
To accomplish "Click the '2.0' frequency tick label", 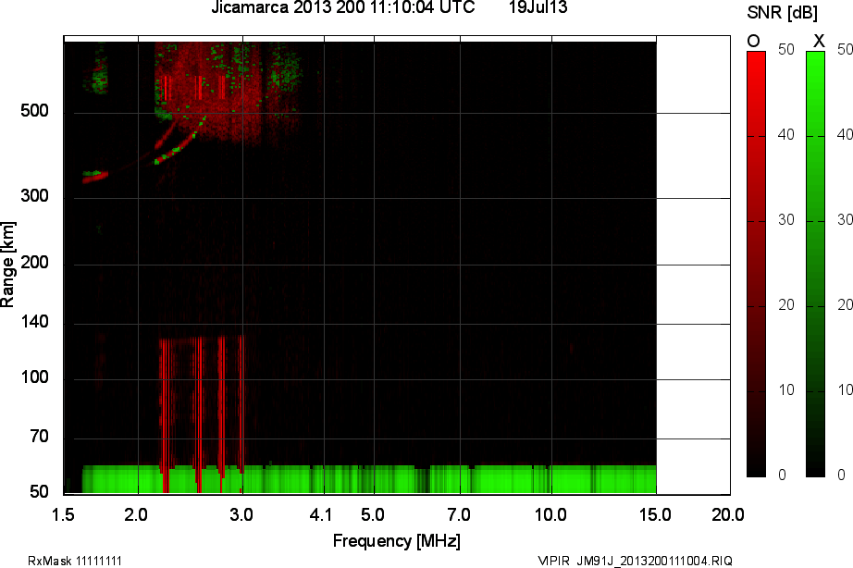I will tap(135, 514).
